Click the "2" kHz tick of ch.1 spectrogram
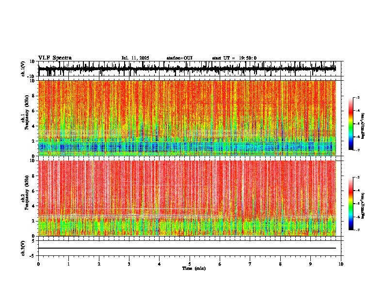The height and width of the screenshot is (296, 384). click(x=34, y=141)
